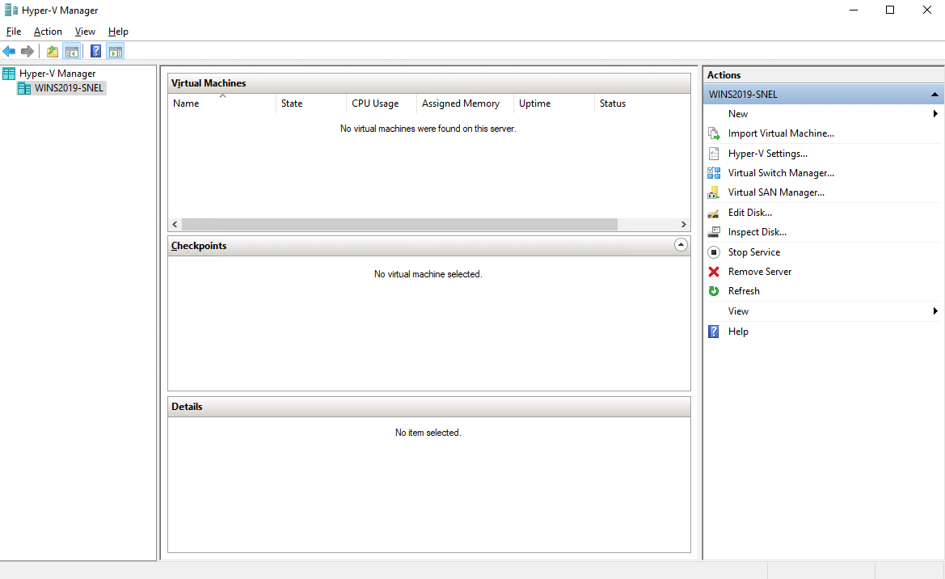
Task: Expand the View submenu arrow in Actions
Action: point(934,311)
